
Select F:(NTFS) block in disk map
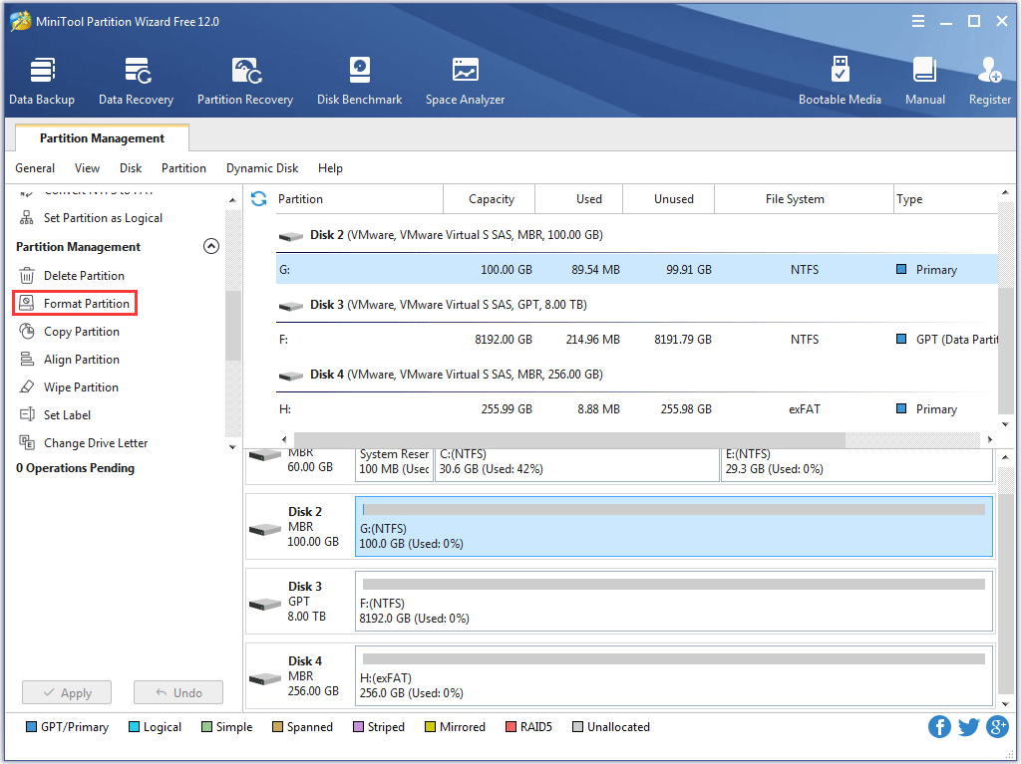pyautogui.click(x=674, y=602)
